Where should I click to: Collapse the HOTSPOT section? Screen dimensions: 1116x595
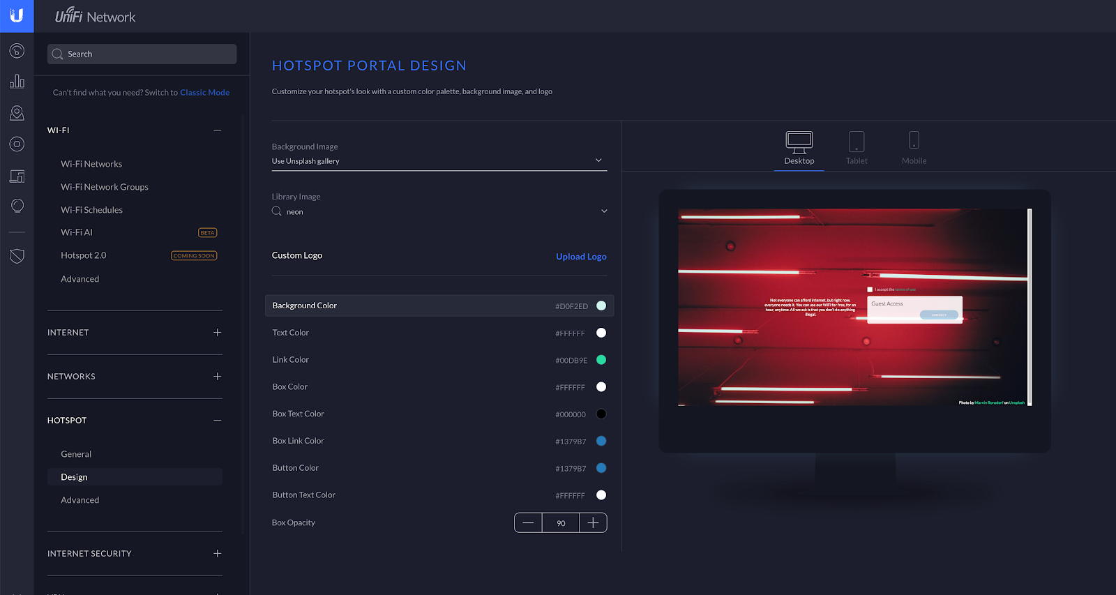[x=218, y=421]
